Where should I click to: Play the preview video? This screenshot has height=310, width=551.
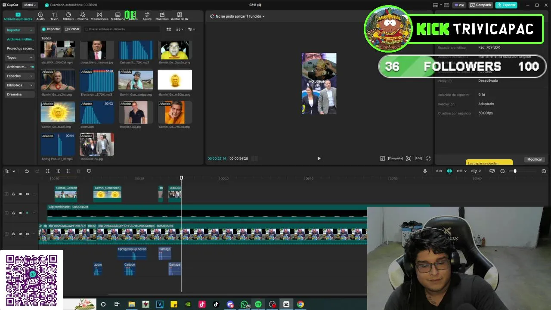(319, 158)
